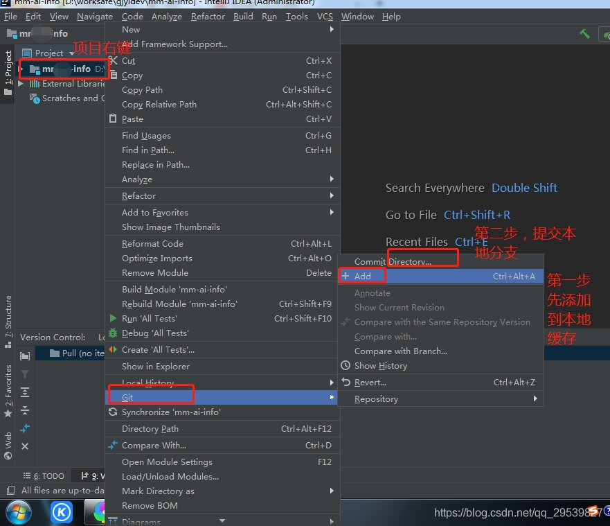Select the Pull row in Version Control
The image size is (610, 526).
click(x=71, y=353)
